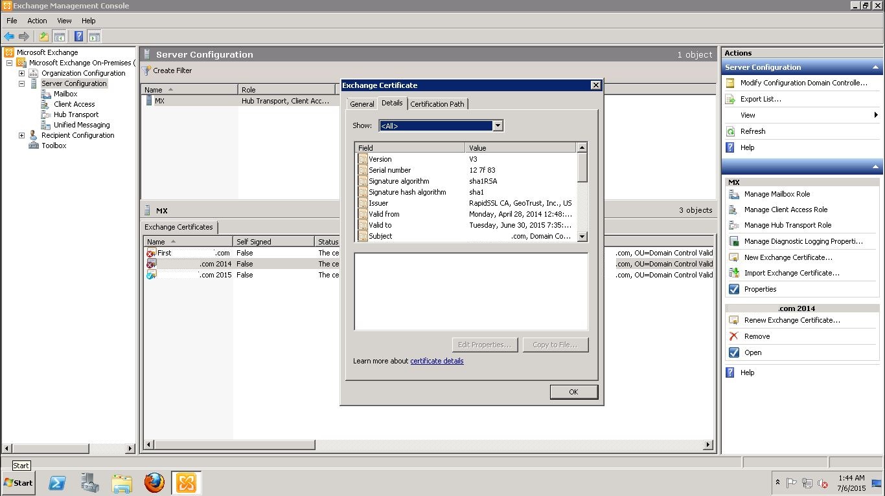The width and height of the screenshot is (885, 496).
Task: Click the muted volume tray icon
Action: pyautogui.click(x=823, y=483)
